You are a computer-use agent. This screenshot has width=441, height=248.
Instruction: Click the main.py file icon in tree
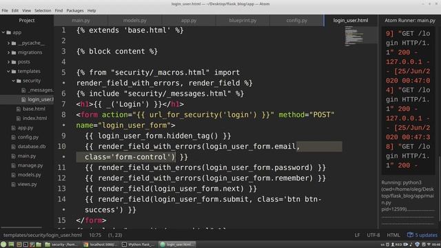[x=13, y=156]
